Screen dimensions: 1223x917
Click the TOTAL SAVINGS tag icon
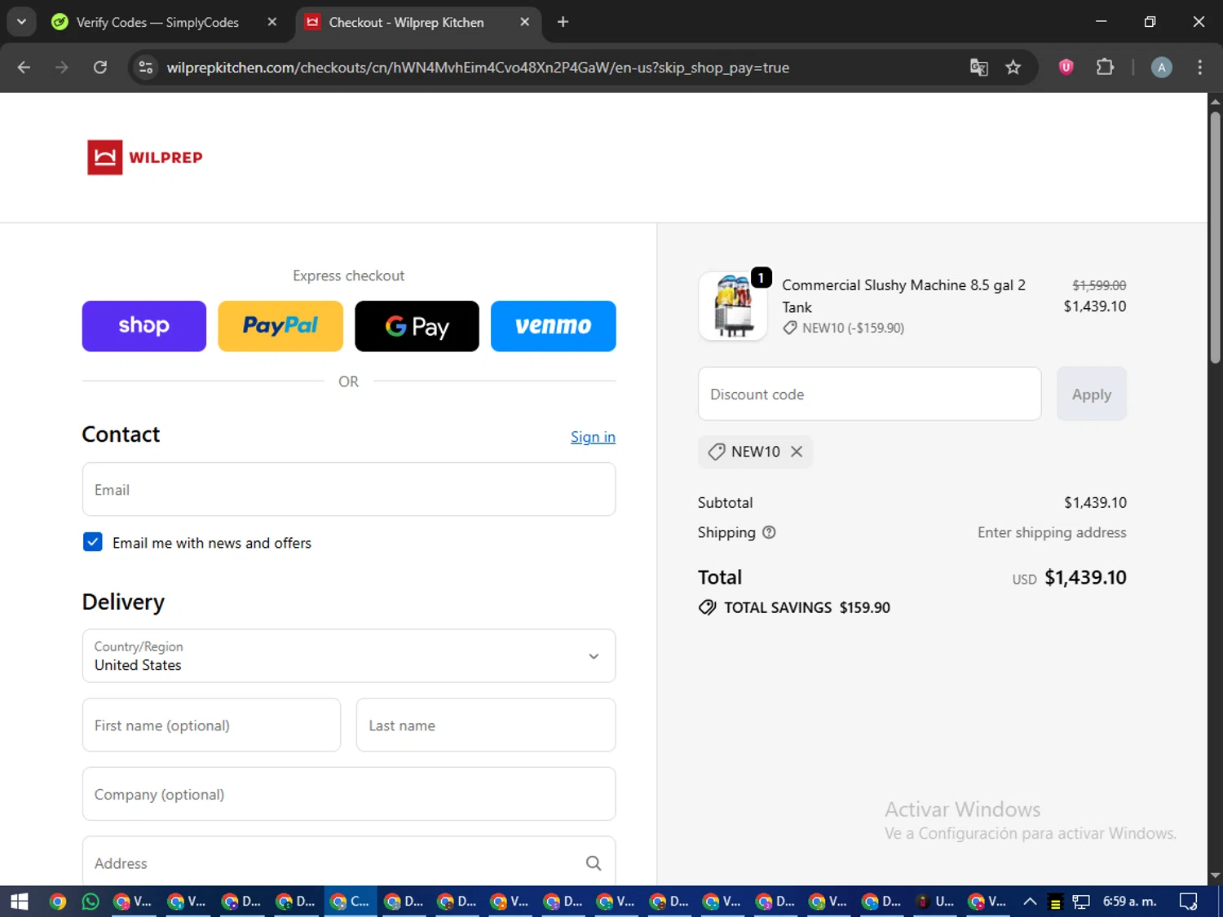[707, 607]
